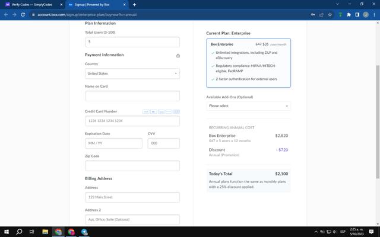The image size is (380, 237).
Task: Open a new browser tab
Action: pos(134,4)
